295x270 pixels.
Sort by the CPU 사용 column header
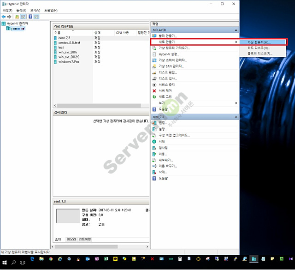pyautogui.click(x=125, y=33)
